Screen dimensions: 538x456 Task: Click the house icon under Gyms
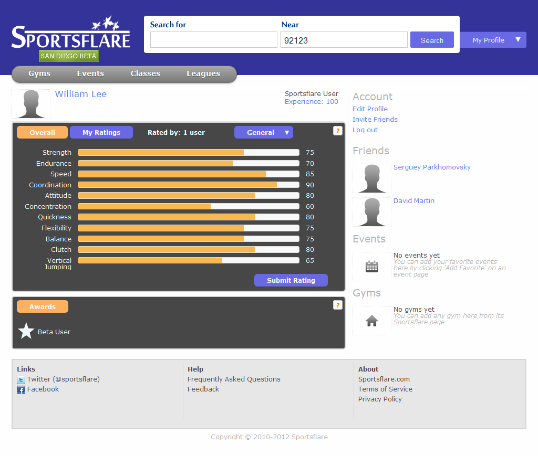(x=371, y=321)
